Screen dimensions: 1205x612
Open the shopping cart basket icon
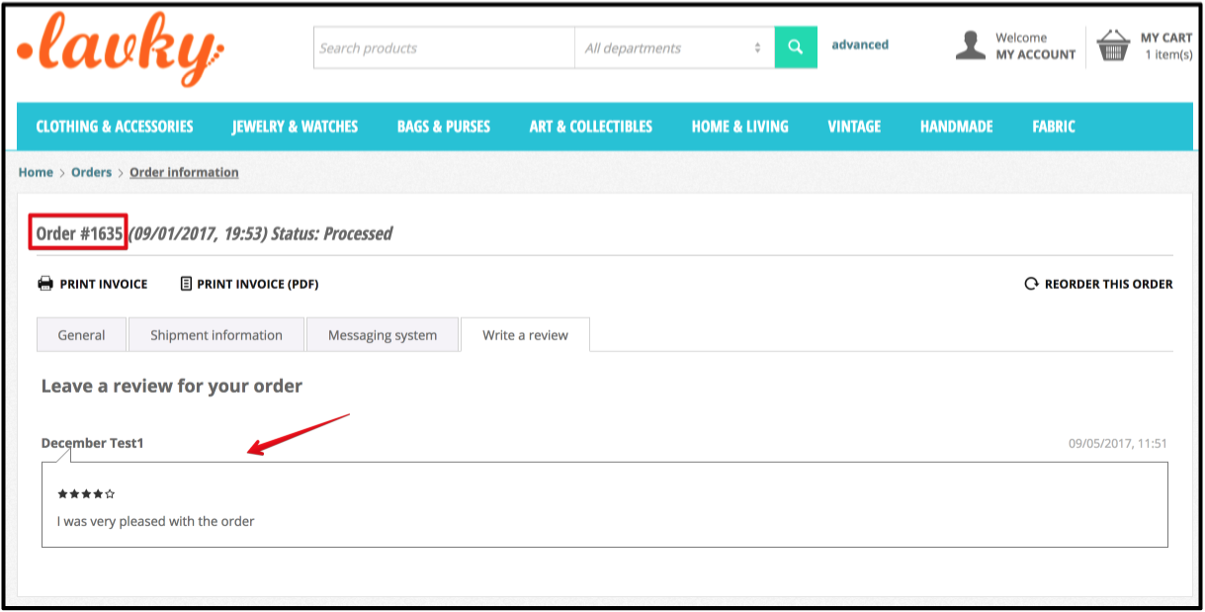pyautogui.click(x=1113, y=45)
